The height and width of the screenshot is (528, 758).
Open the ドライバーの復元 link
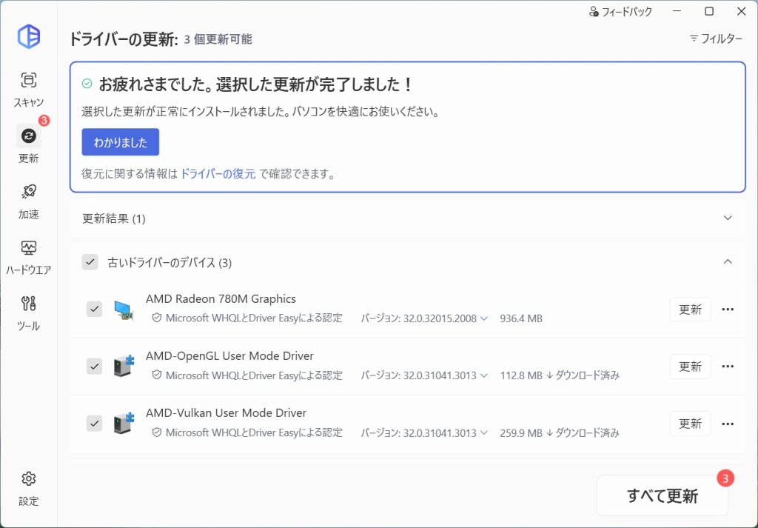pyautogui.click(x=218, y=174)
